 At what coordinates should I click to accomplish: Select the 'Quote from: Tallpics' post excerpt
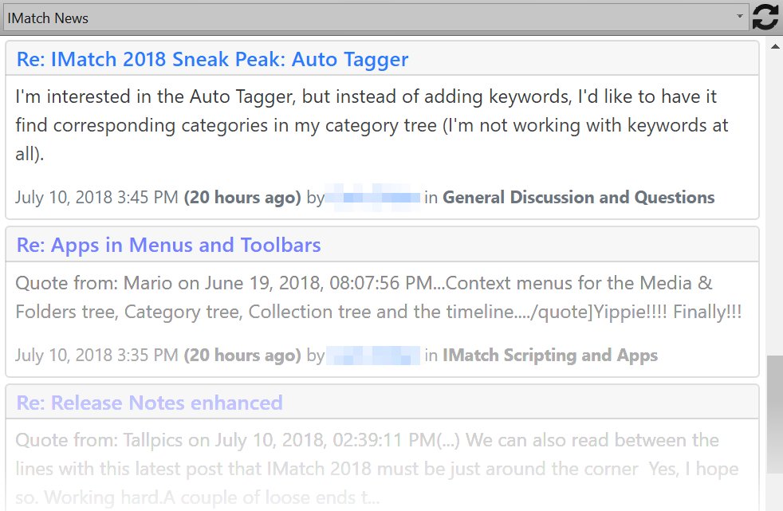[x=377, y=469]
